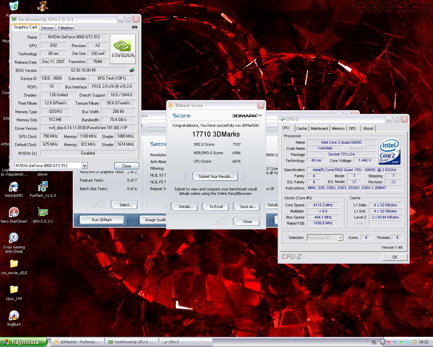
Task: Click OK button in CPU-Z
Action: point(395,257)
